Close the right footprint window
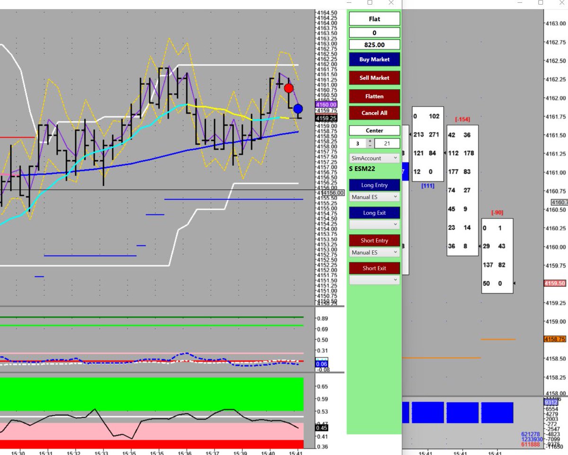The width and height of the screenshot is (568, 455). 561,2
